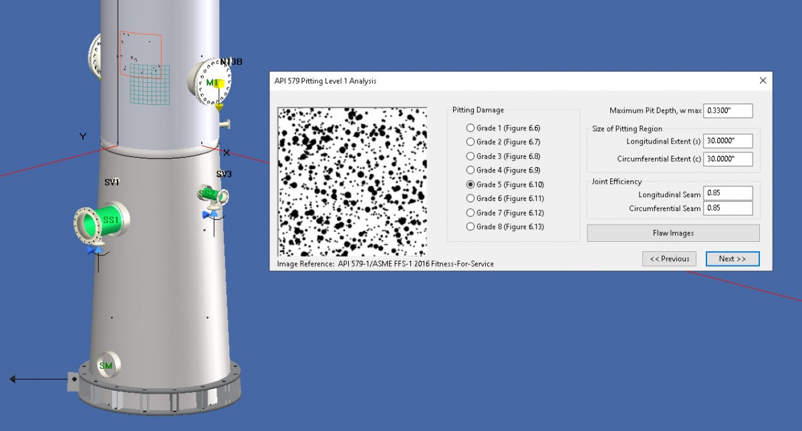Click the pitting pattern sample image

coord(352,182)
